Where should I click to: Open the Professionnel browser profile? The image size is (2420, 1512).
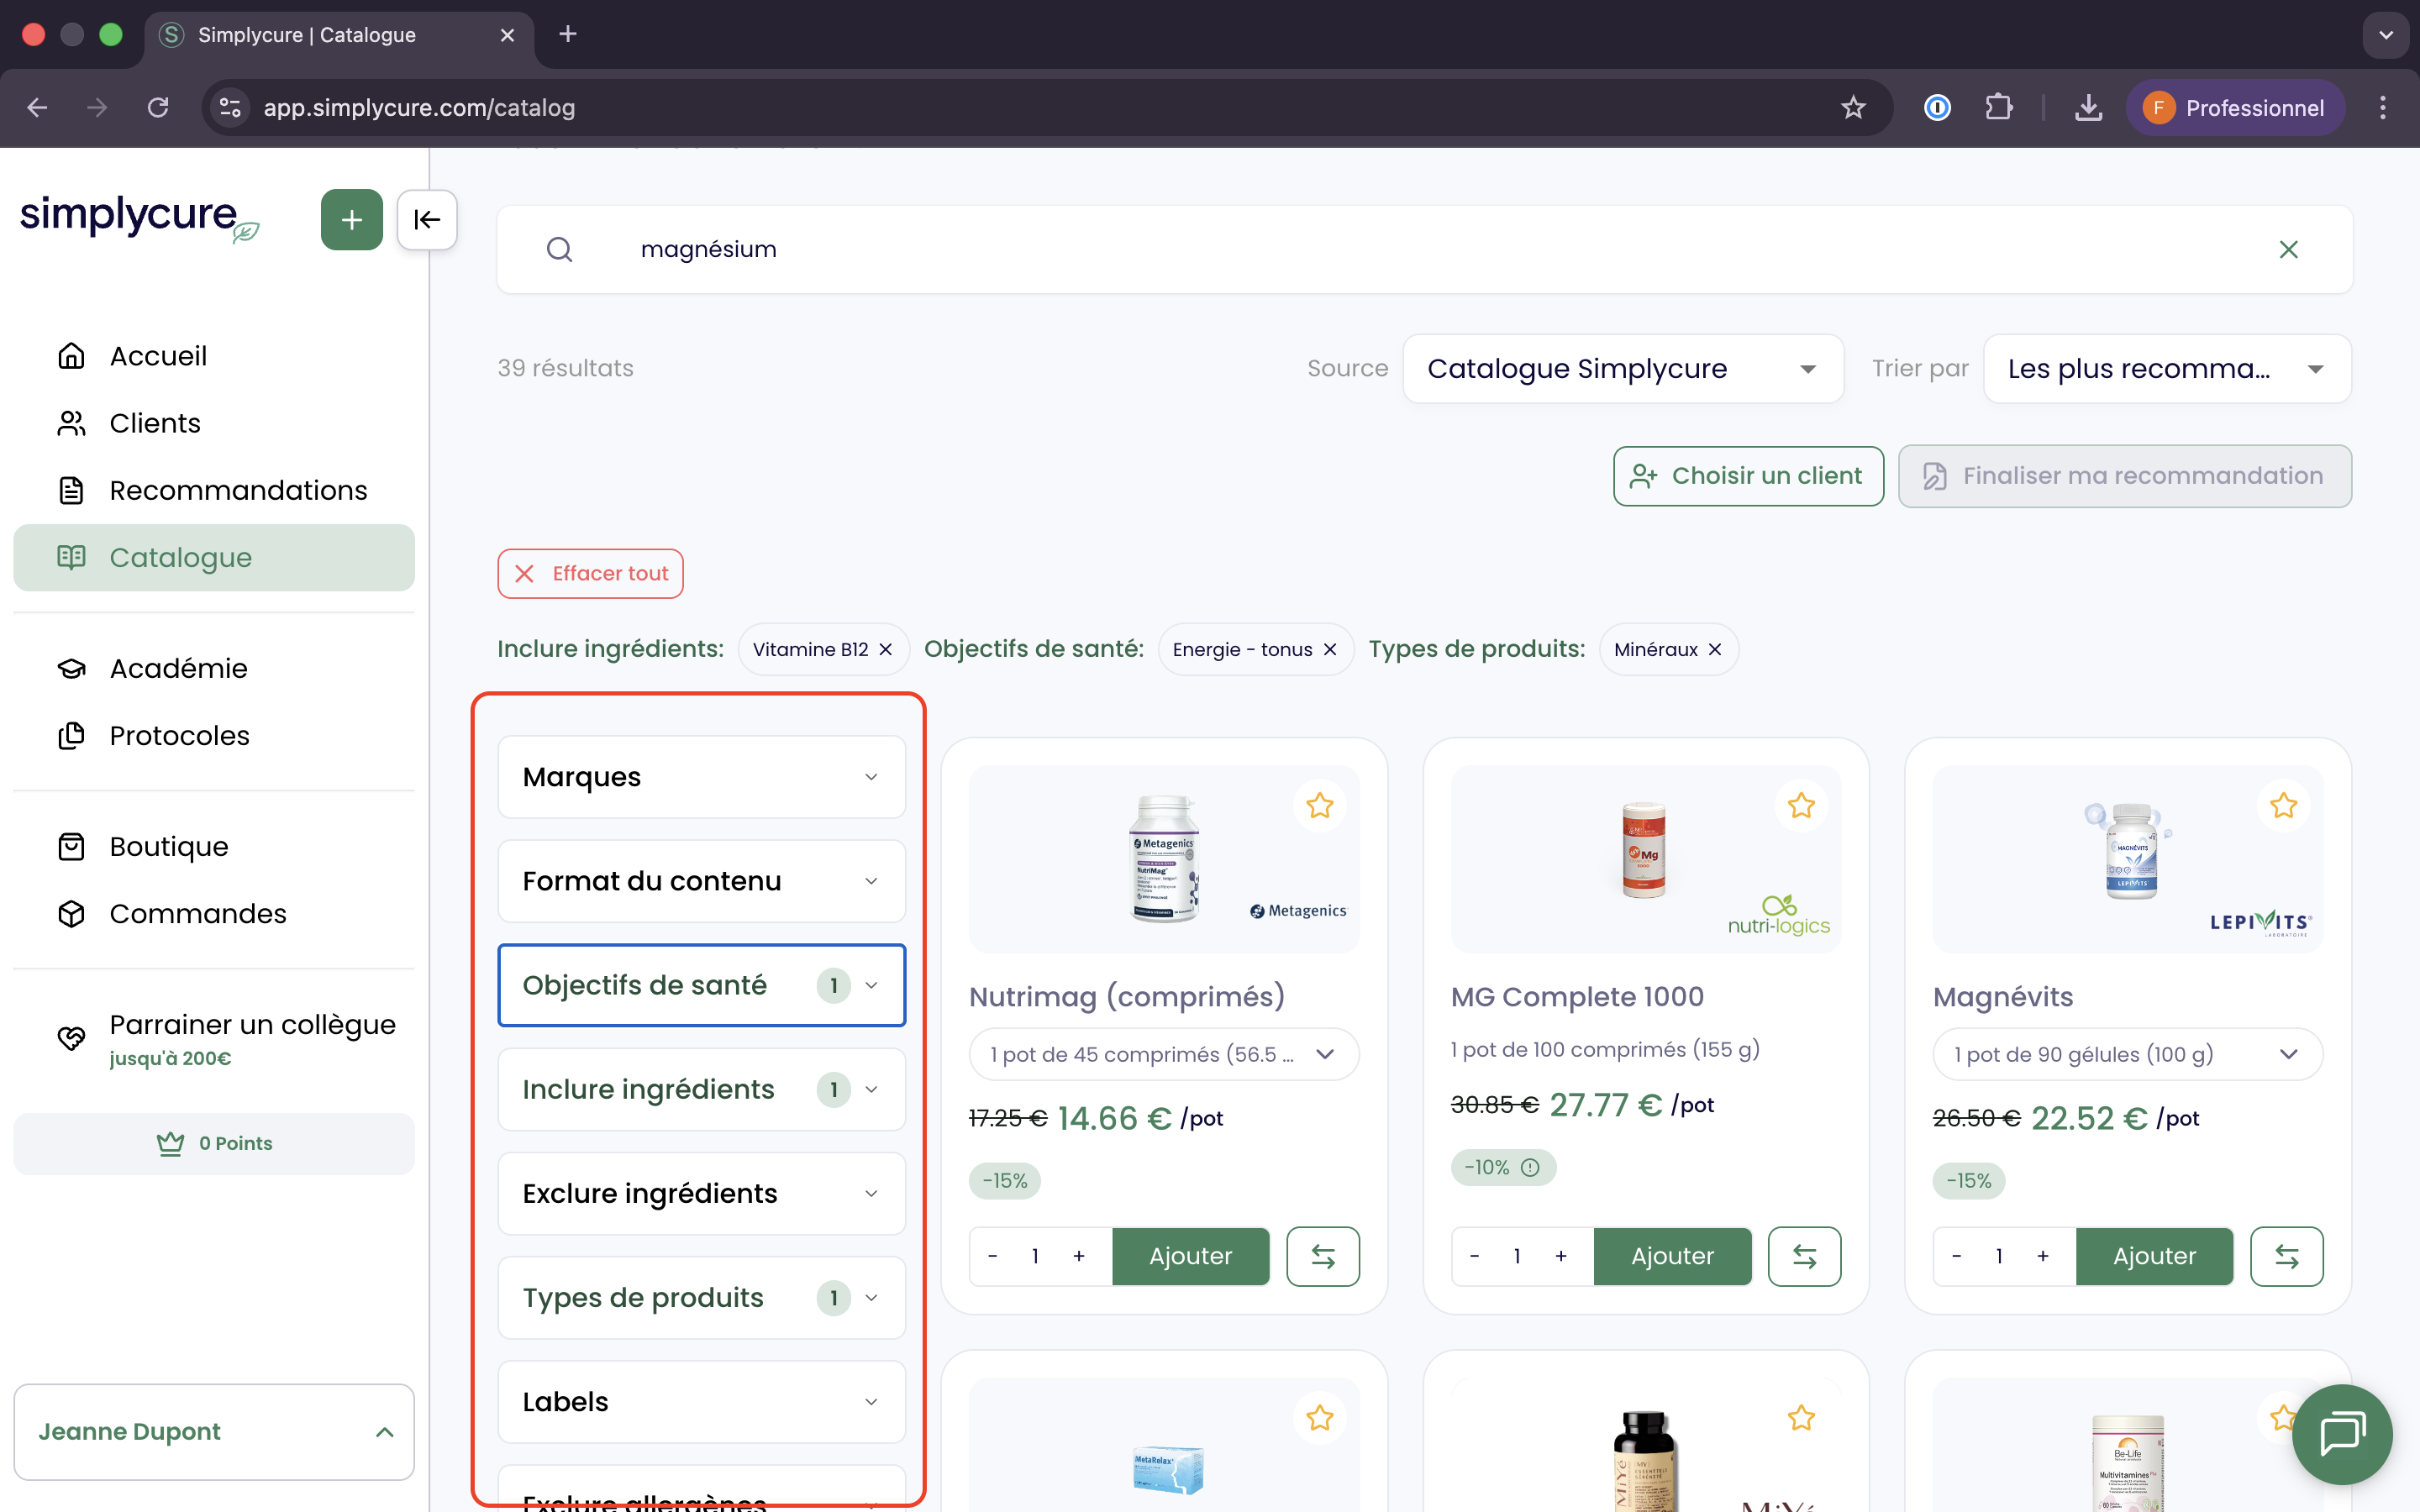2234,108
